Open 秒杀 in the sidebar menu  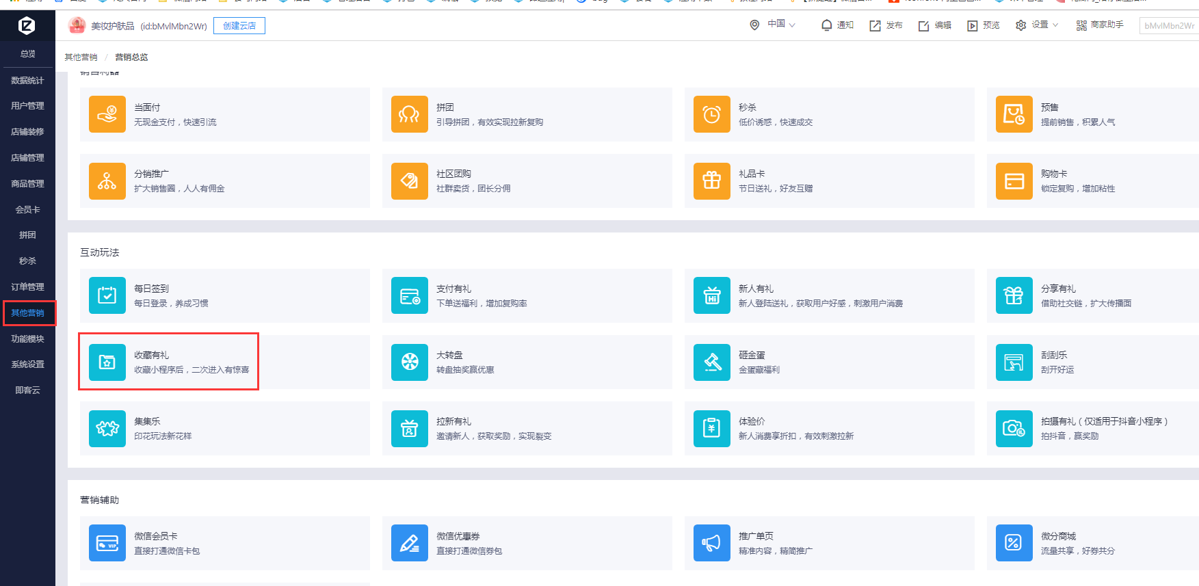(x=27, y=261)
